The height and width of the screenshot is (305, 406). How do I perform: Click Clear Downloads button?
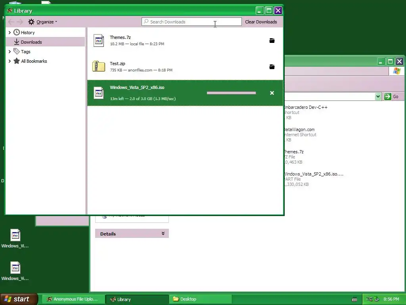(261, 22)
